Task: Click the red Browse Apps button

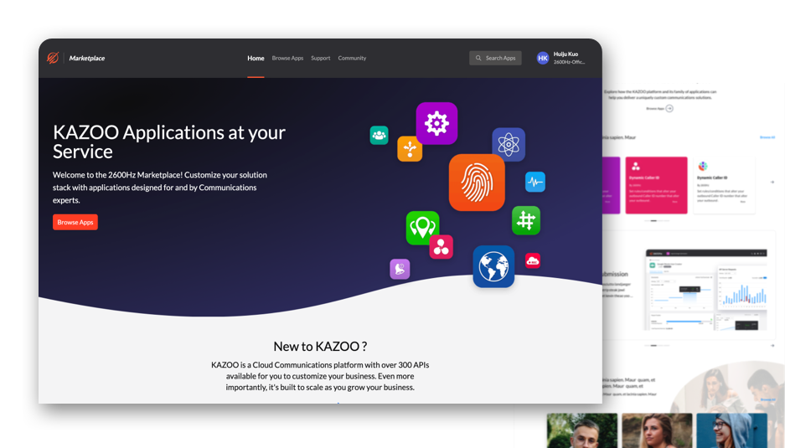Action: click(x=75, y=222)
